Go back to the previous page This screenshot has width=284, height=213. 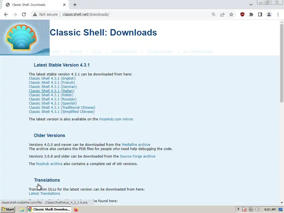[x=6, y=14]
